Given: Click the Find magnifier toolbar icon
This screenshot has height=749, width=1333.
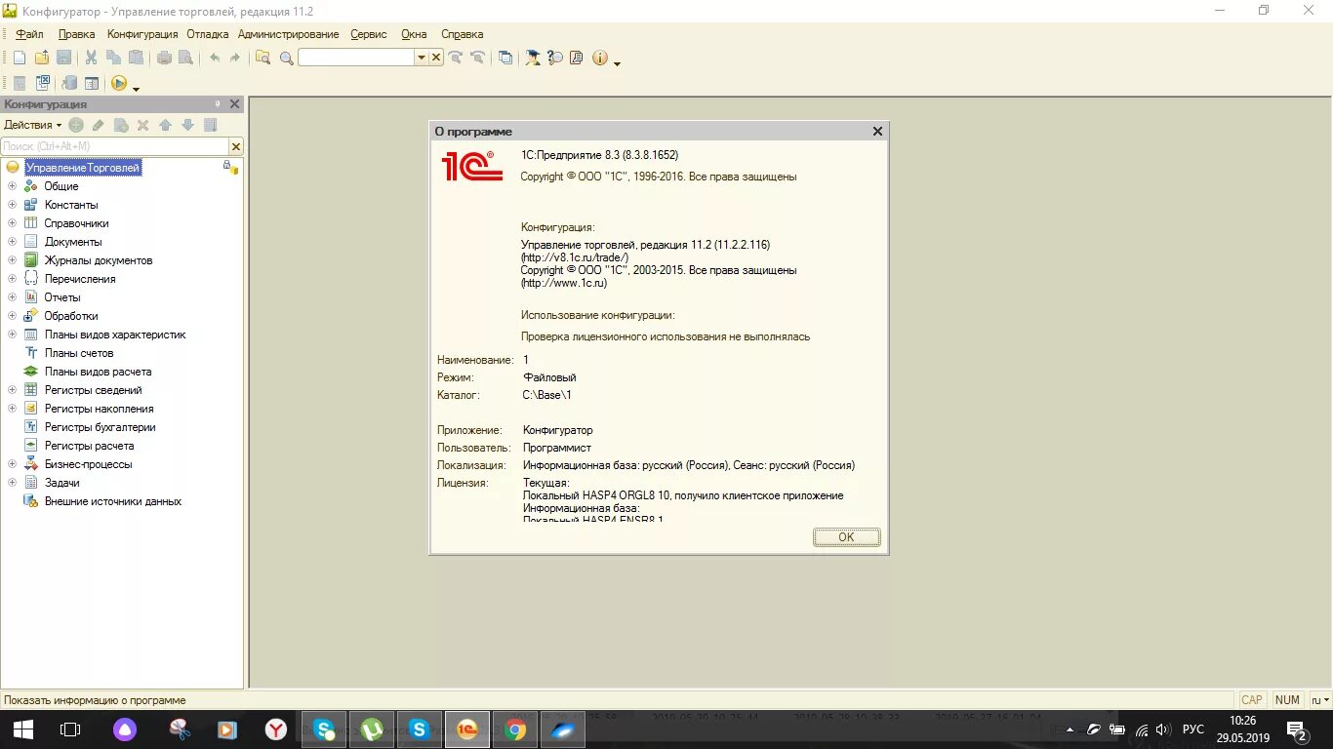Looking at the screenshot, I should 286,59.
